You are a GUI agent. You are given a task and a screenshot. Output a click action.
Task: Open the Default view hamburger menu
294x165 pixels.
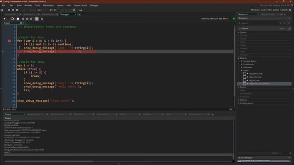point(290,28)
